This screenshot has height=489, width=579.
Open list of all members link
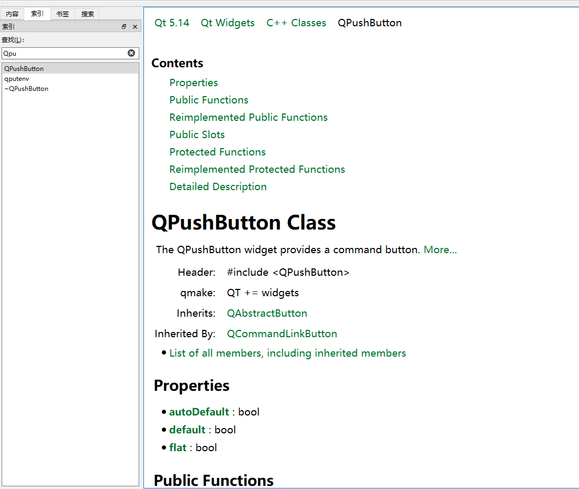(x=287, y=353)
